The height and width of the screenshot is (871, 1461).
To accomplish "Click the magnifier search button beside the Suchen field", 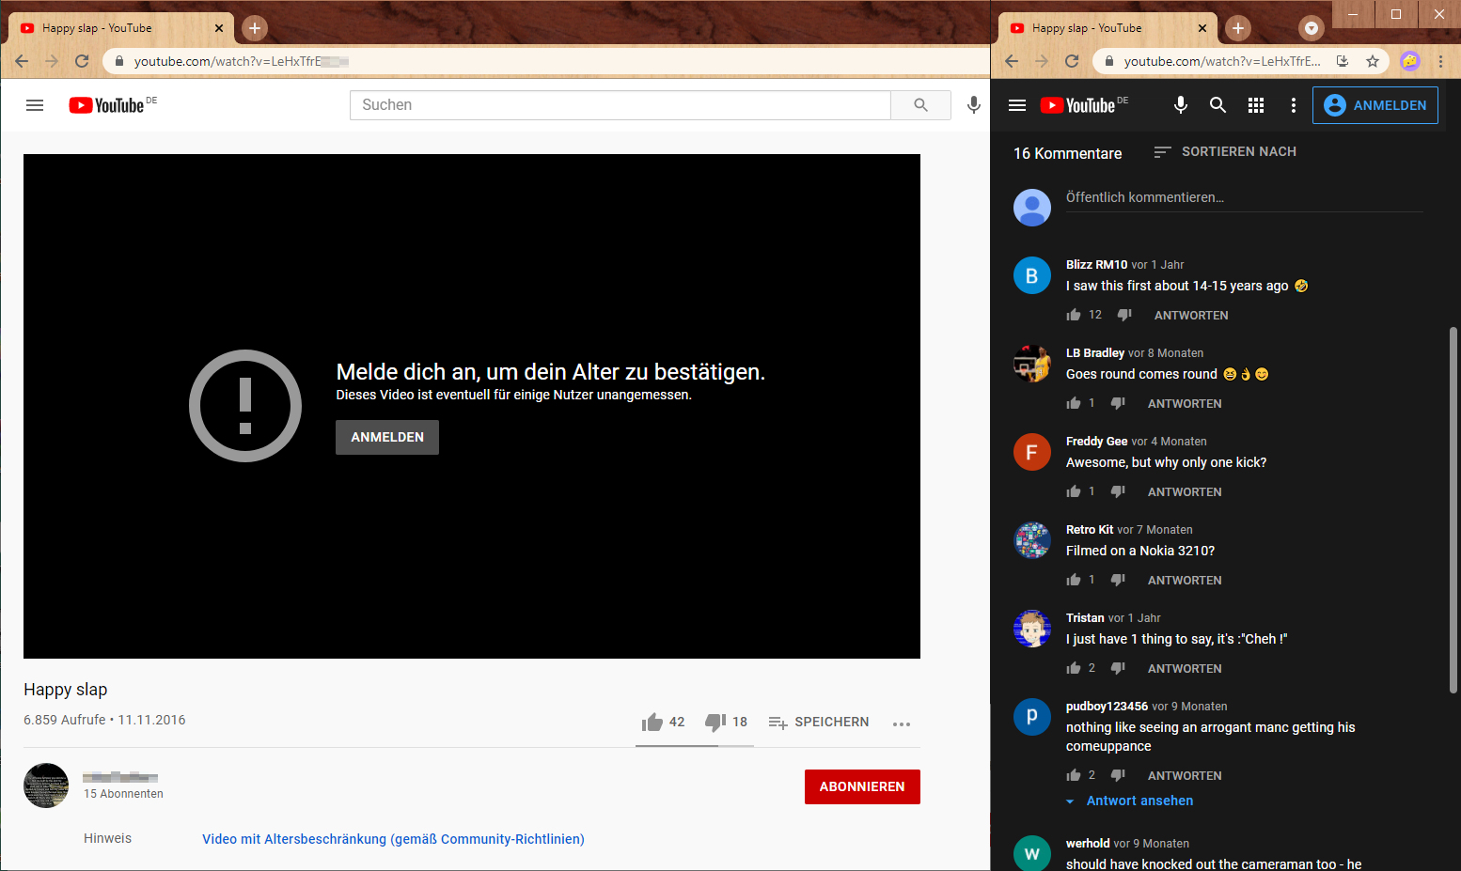I will (x=920, y=105).
